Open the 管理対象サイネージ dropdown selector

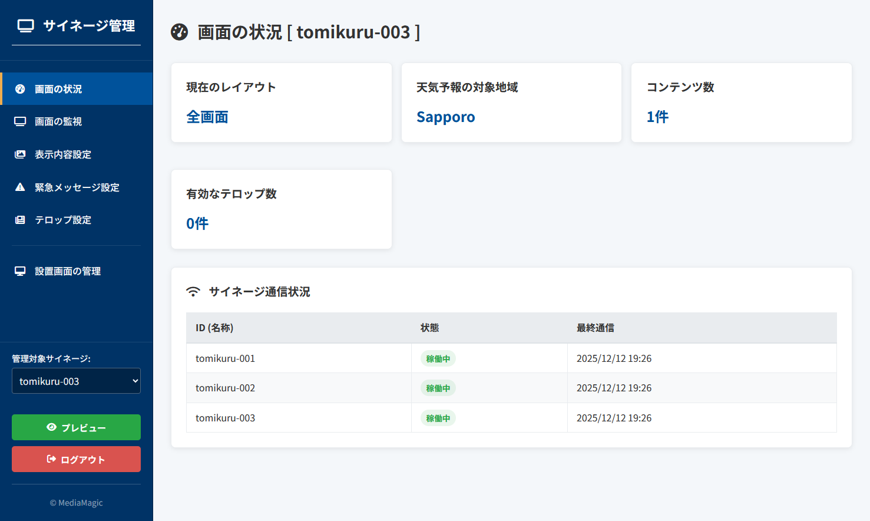(76, 381)
